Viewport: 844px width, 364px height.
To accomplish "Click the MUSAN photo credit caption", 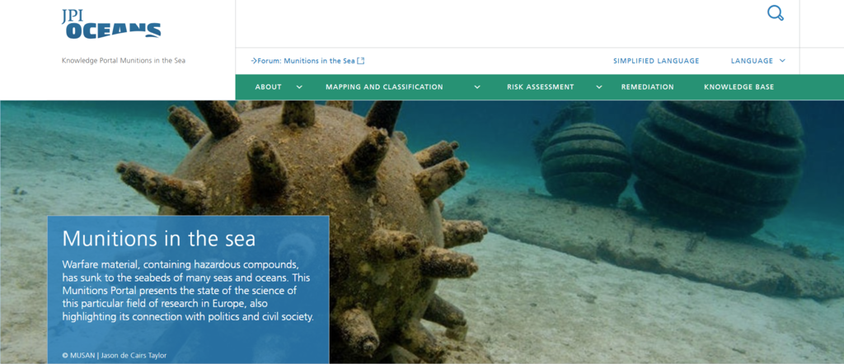I will pos(112,356).
